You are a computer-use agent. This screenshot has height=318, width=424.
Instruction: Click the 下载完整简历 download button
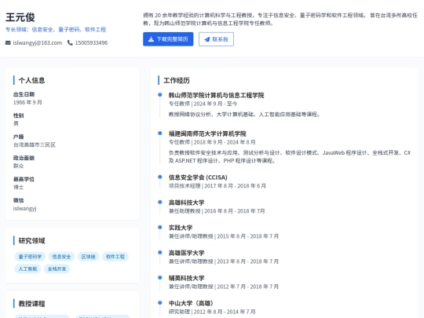click(x=168, y=39)
